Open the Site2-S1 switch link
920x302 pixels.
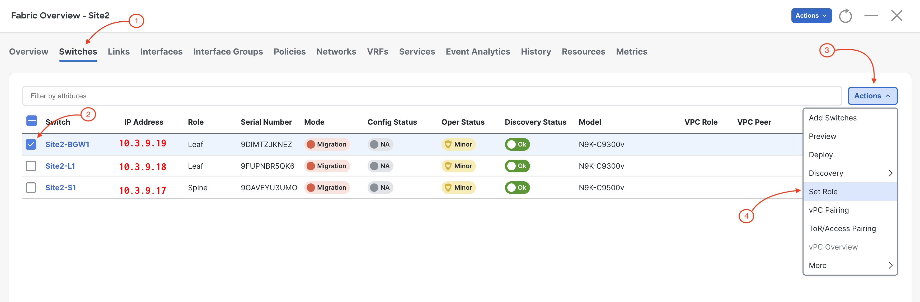[x=60, y=188]
